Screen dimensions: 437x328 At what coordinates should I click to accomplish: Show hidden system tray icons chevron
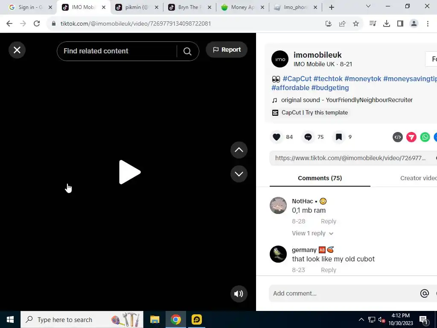pos(361,319)
